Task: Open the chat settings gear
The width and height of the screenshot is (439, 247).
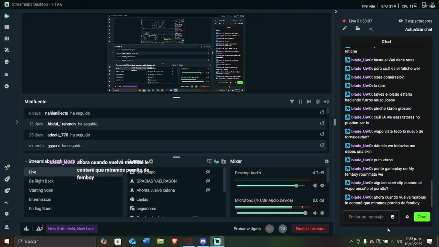Action: tap(407, 217)
